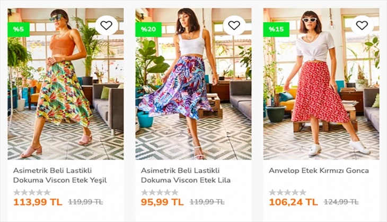Click the 113,99 TL sale price
The width and height of the screenshot is (387, 222).
point(38,202)
